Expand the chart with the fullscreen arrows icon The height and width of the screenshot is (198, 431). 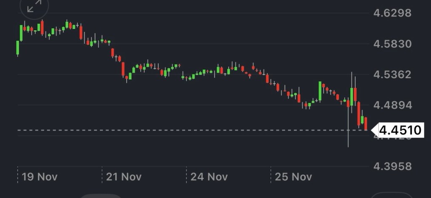point(34,8)
